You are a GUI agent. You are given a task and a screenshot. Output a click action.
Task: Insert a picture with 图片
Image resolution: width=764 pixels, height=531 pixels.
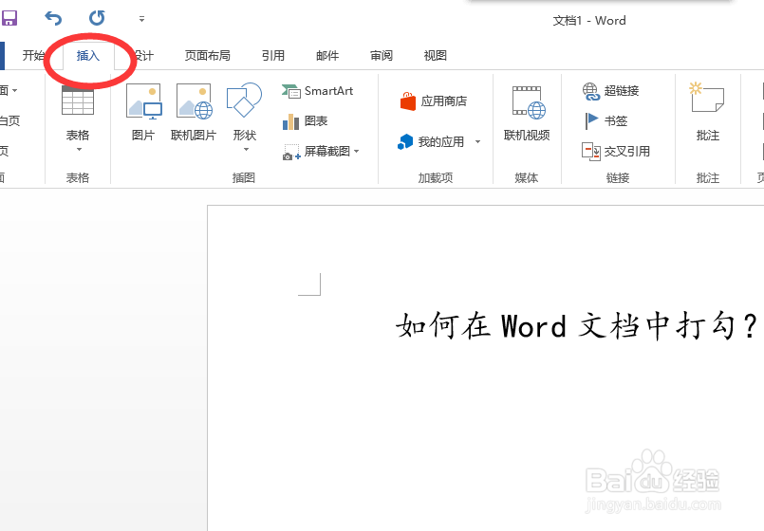[x=143, y=113]
